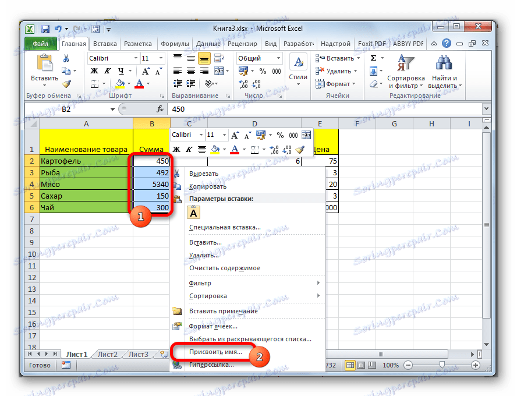The image size is (517, 396).
Task: Toggle bold formatting with the Ж button
Action: tap(93, 71)
